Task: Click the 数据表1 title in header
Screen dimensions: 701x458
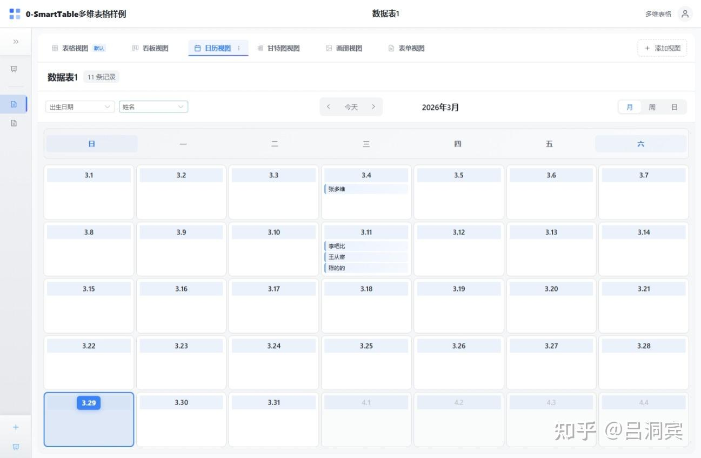Action: tap(386, 14)
